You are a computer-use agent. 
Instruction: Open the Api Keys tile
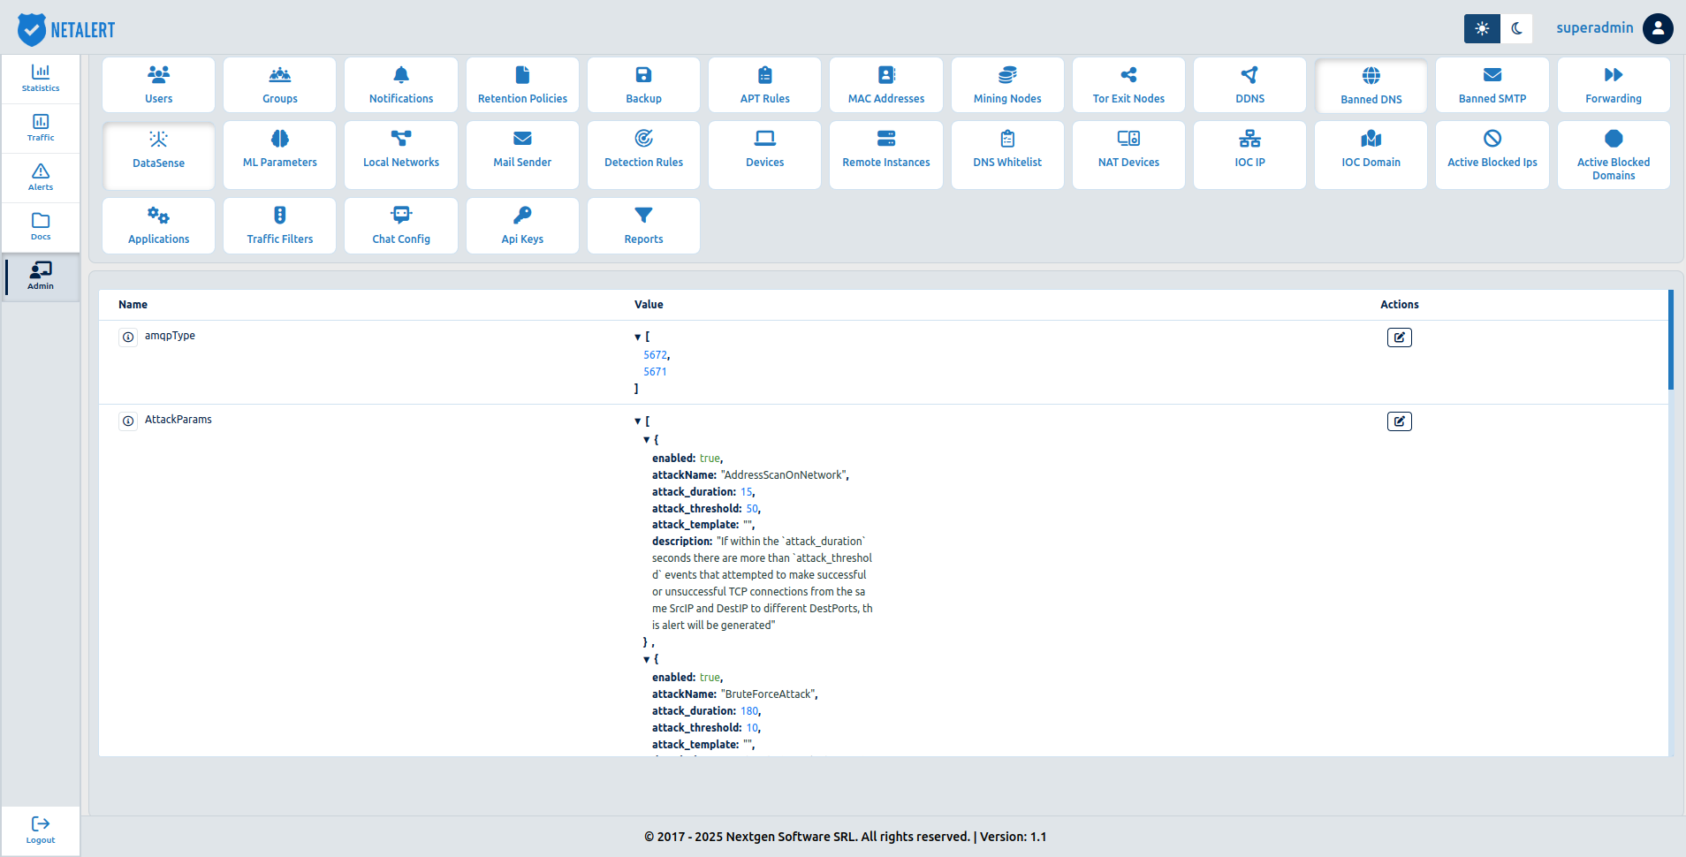pos(522,225)
